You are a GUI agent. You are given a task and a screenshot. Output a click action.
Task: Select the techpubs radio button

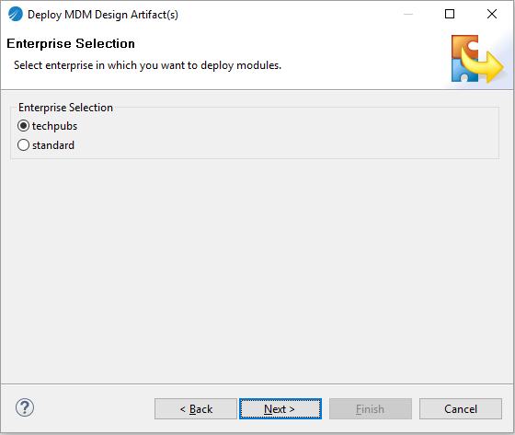tap(23, 126)
